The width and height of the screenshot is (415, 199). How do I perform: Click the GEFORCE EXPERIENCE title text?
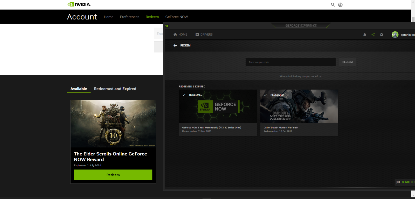(x=301, y=26)
